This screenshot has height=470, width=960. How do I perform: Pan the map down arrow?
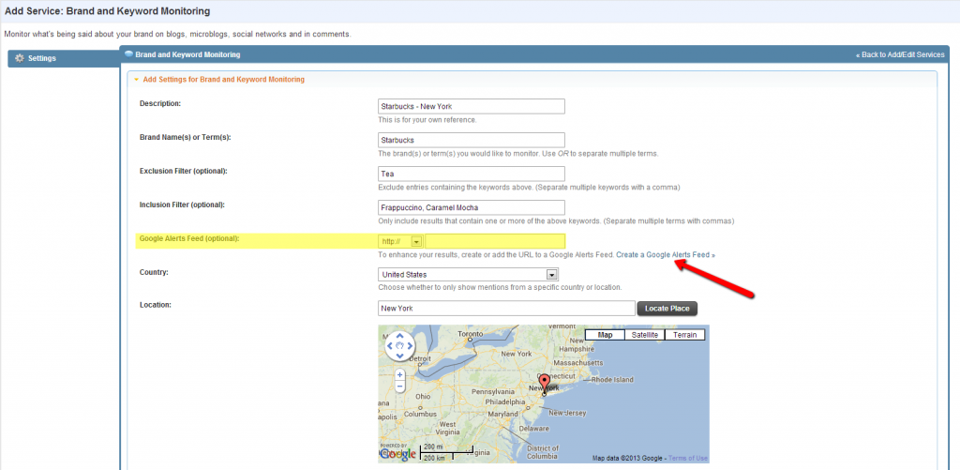(399, 356)
